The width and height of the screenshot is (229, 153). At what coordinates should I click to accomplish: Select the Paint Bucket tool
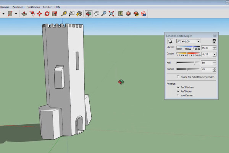click(79, 14)
